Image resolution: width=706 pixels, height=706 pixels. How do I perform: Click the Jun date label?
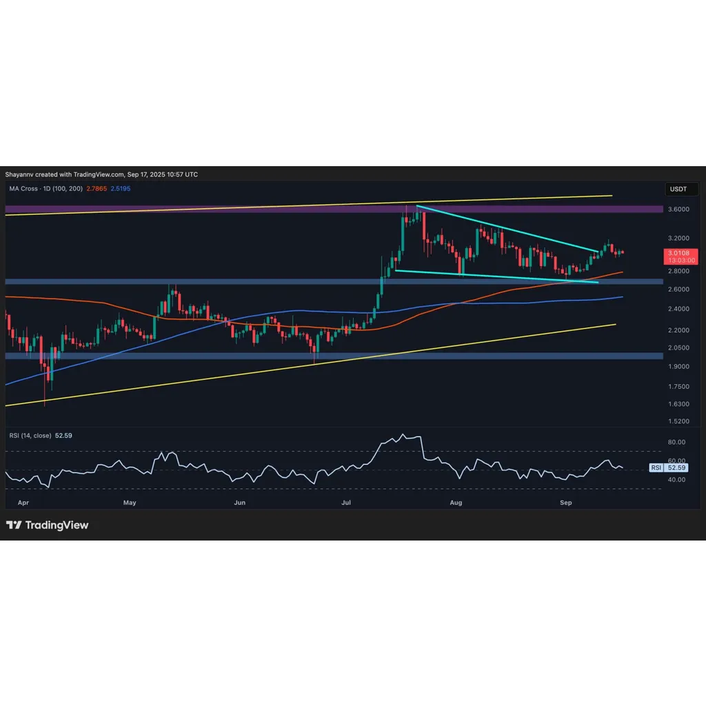[239, 503]
